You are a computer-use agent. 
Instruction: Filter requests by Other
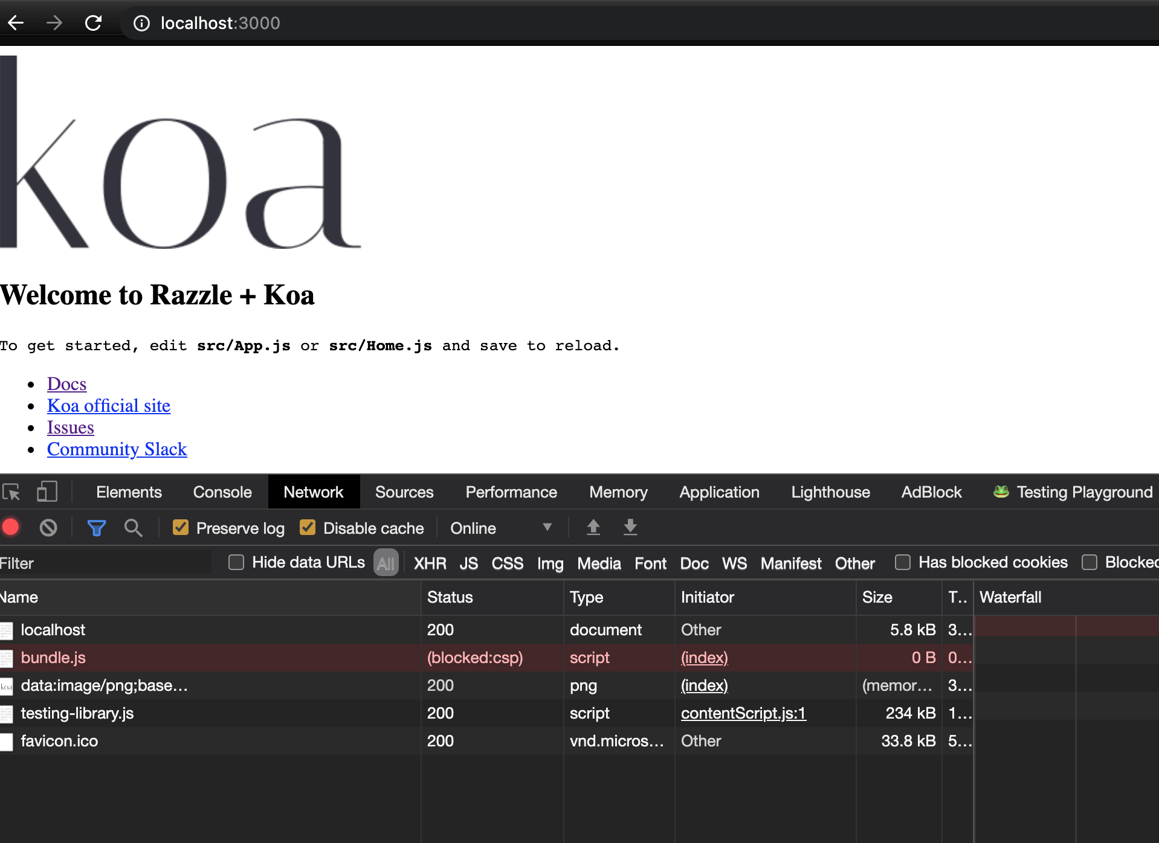pos(855,563)
